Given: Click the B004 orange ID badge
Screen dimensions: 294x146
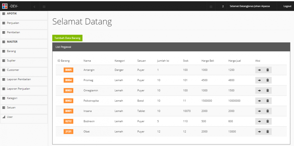Looking at the screenshot, I should 68,80.
